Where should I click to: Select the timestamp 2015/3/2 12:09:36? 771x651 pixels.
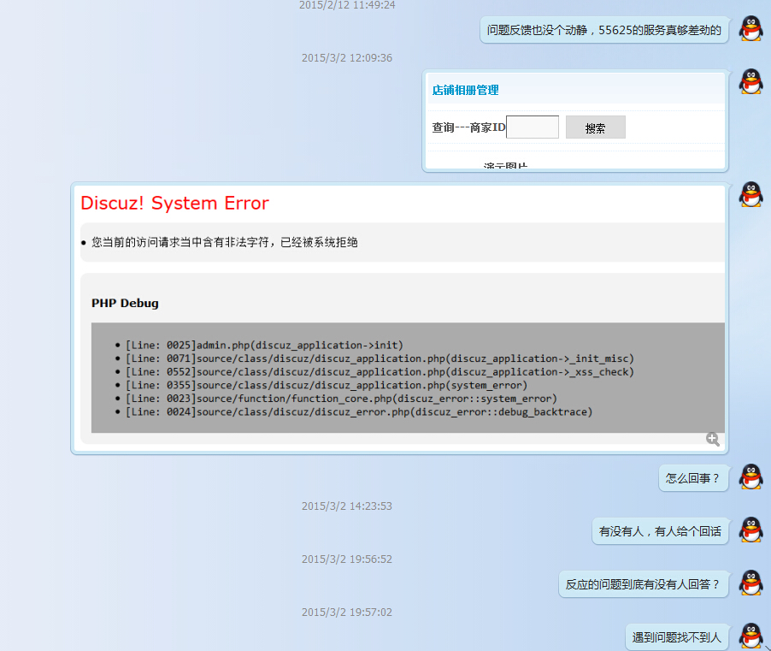[x=347, y=58]
